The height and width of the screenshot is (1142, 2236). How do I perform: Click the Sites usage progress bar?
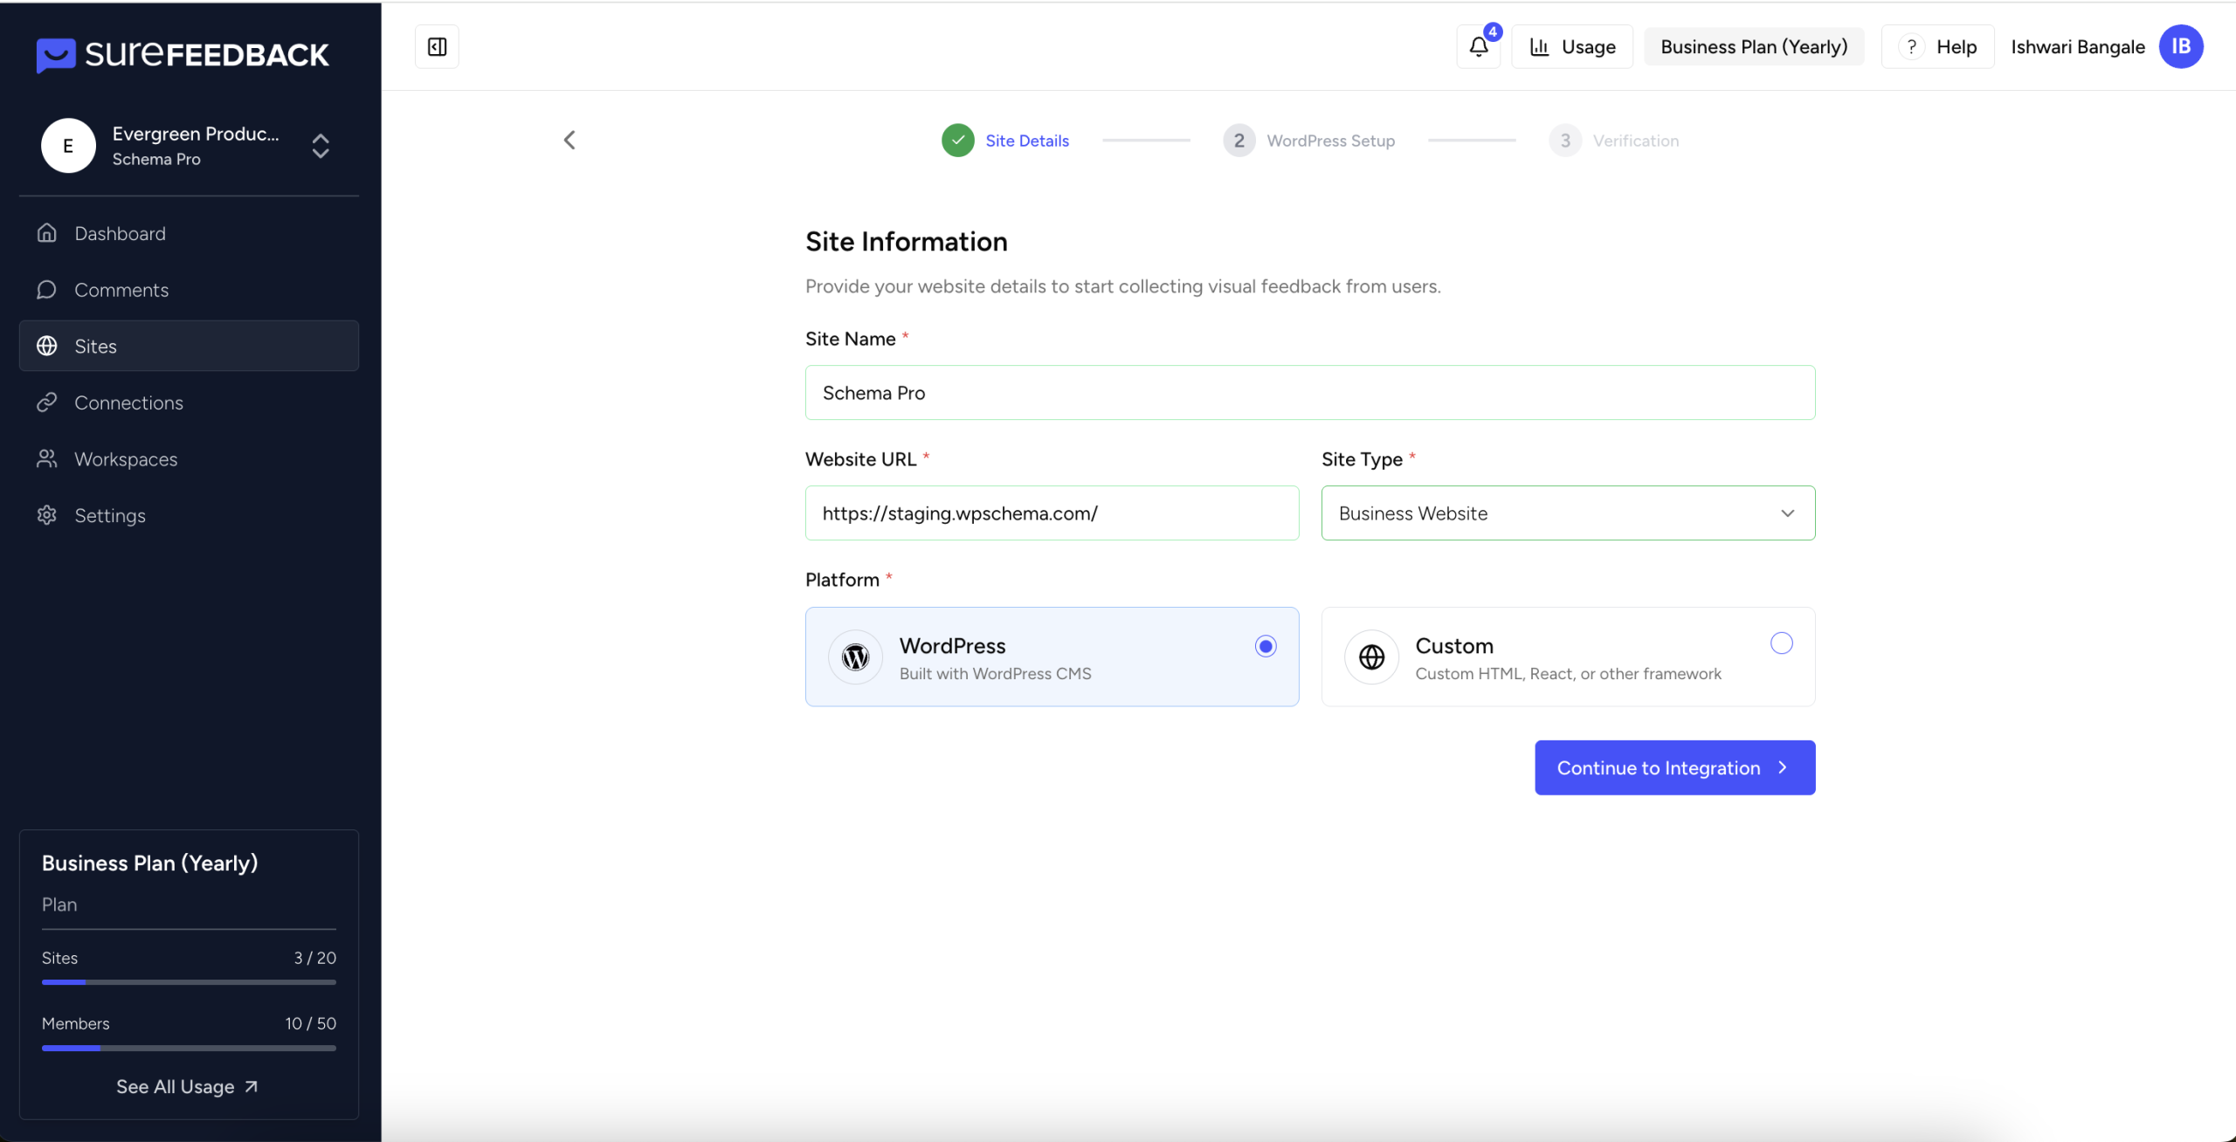[189, 982]
